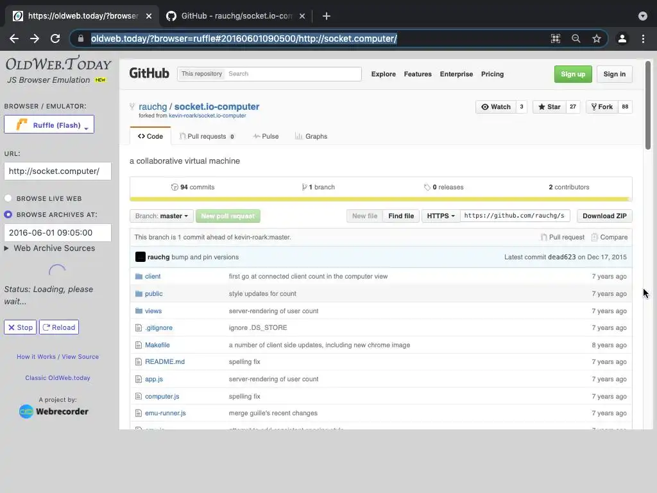Click the OldWeb.Today logo

pyautogui.click(x=58, y=64)
